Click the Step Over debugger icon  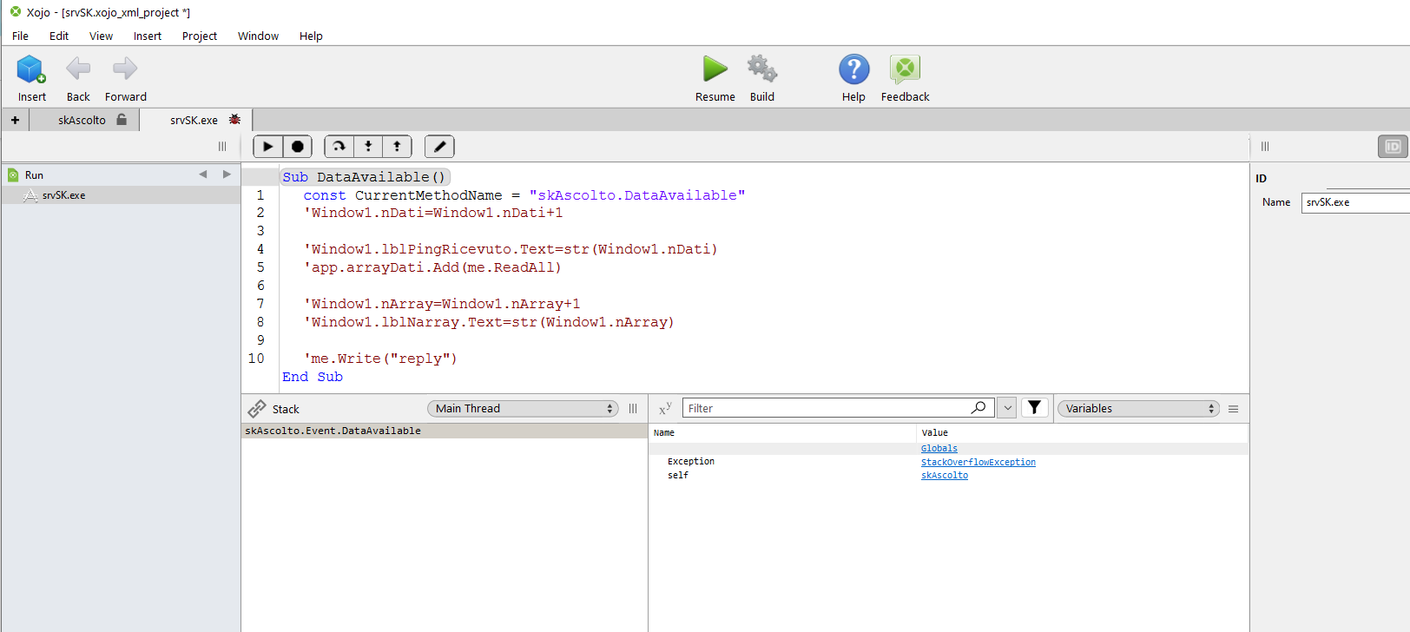click(339, 147)
